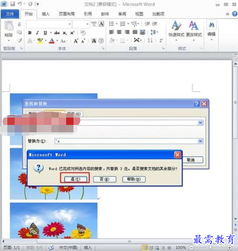Expand the Replace with dropdown arrow
238x251 pixels.
(201, 141)
